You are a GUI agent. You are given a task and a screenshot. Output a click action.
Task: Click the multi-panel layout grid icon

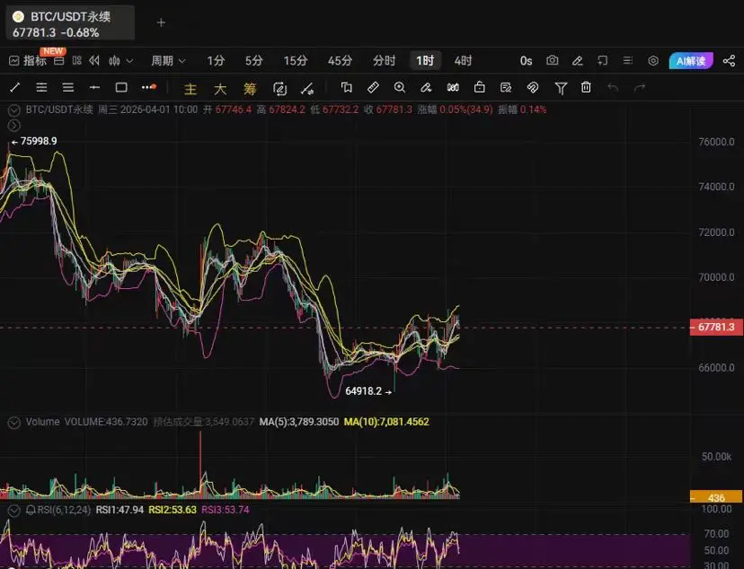tap(77, 61)
